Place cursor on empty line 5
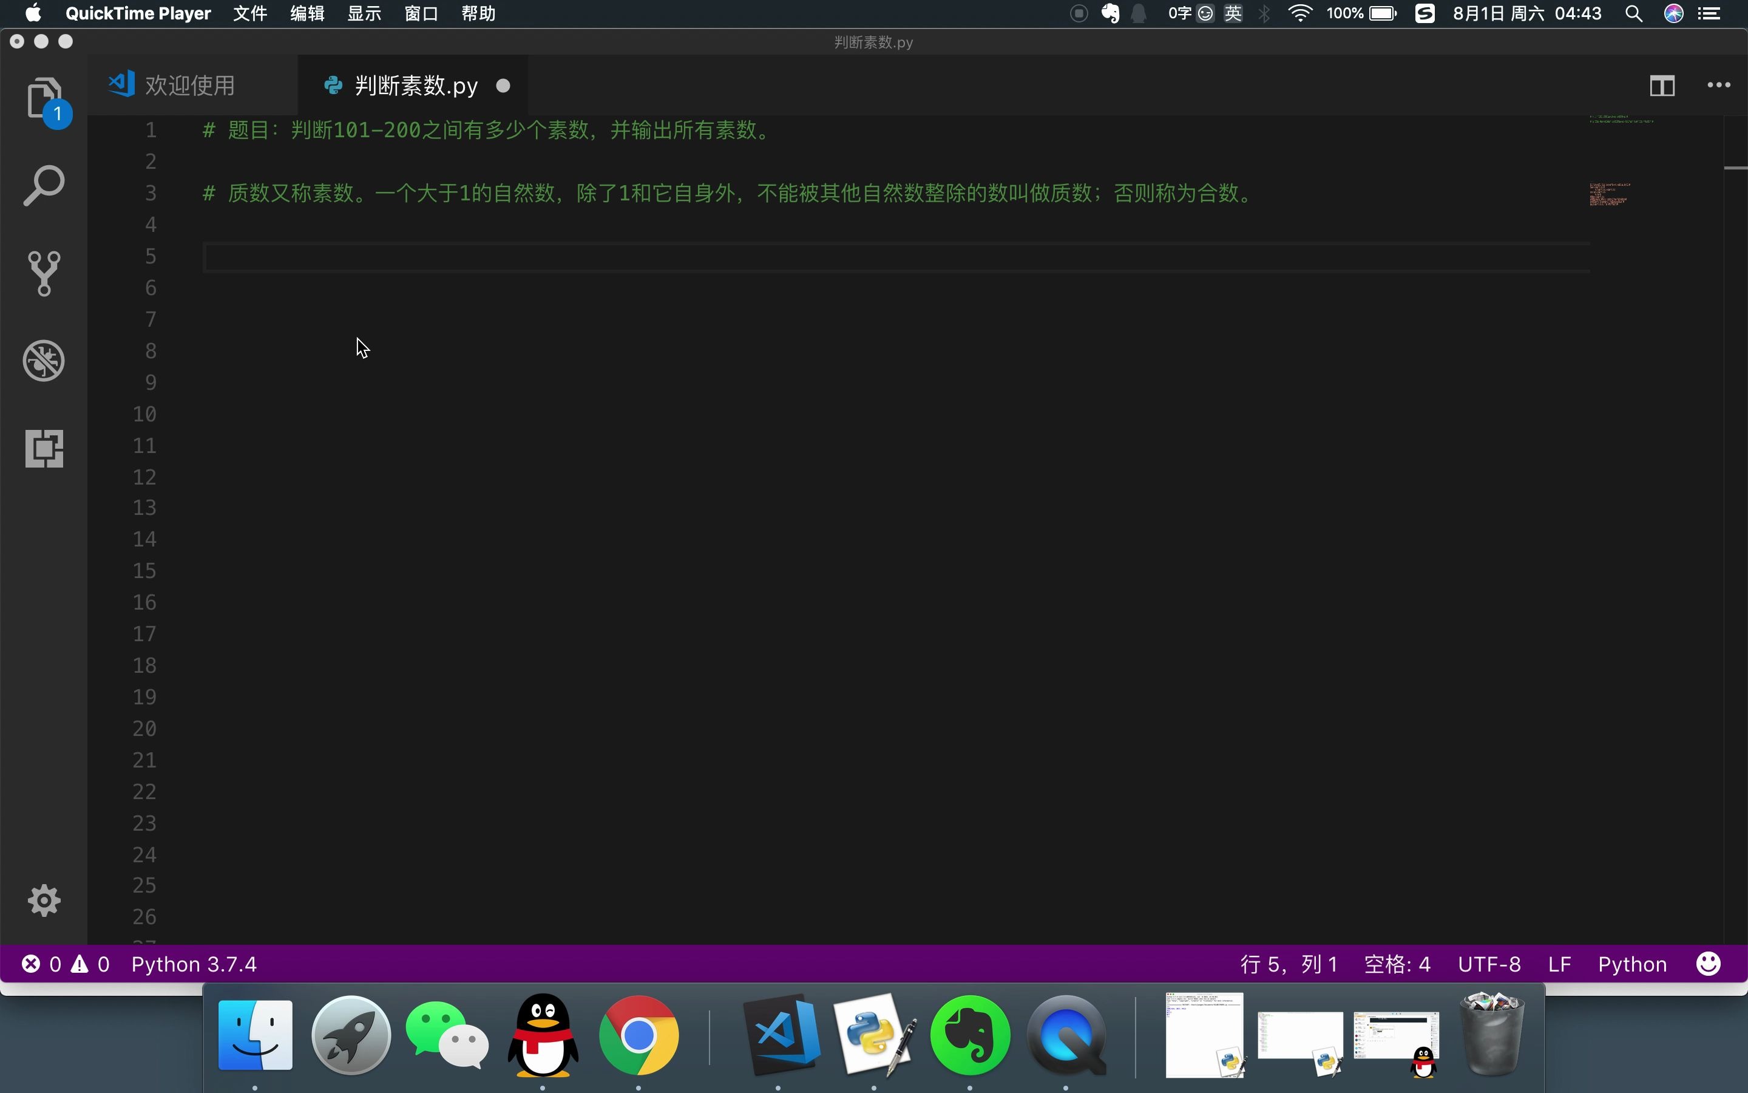This screenshot has height=1093, width=1748. 896,257
